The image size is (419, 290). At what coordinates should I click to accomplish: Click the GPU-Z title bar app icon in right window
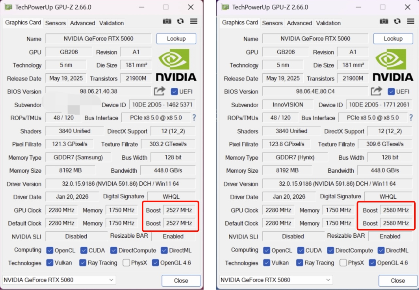click(x=226, y=7)
